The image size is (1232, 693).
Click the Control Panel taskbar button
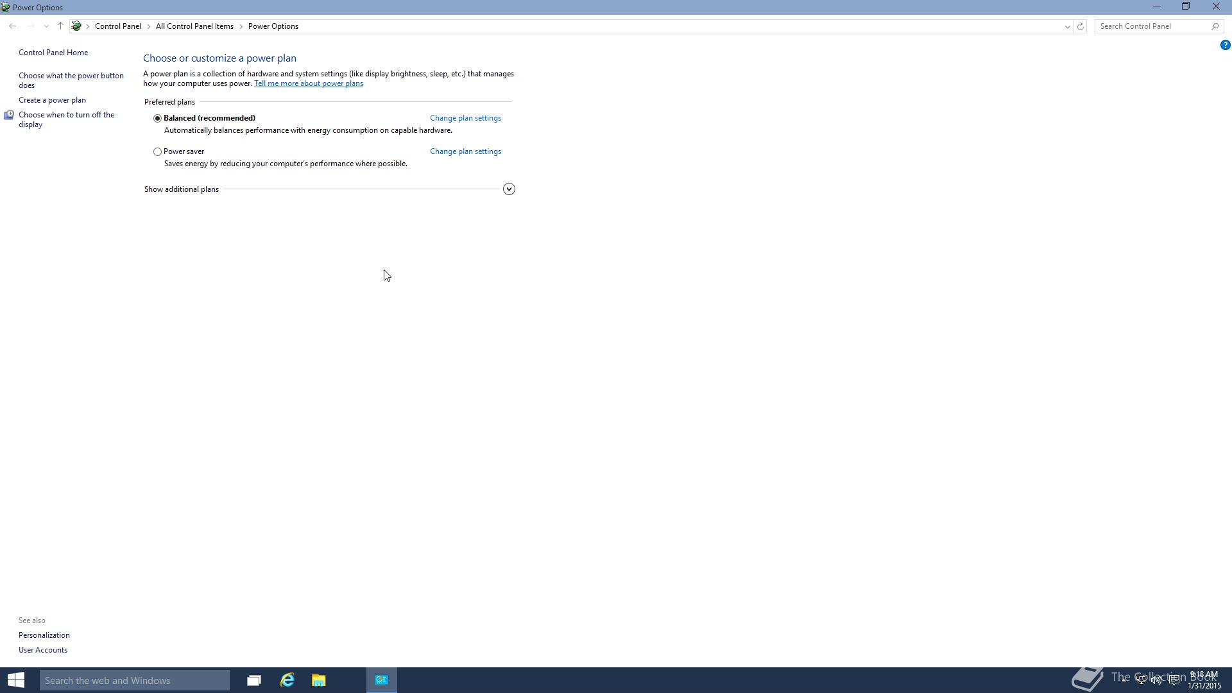coord(382,680)
